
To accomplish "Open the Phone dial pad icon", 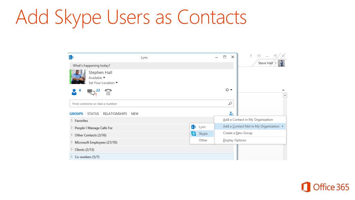I will click(108, 92).
